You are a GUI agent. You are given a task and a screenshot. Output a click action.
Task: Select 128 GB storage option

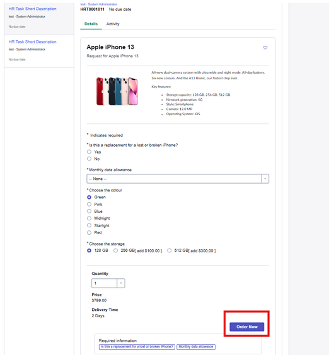(x=89, y=251)
